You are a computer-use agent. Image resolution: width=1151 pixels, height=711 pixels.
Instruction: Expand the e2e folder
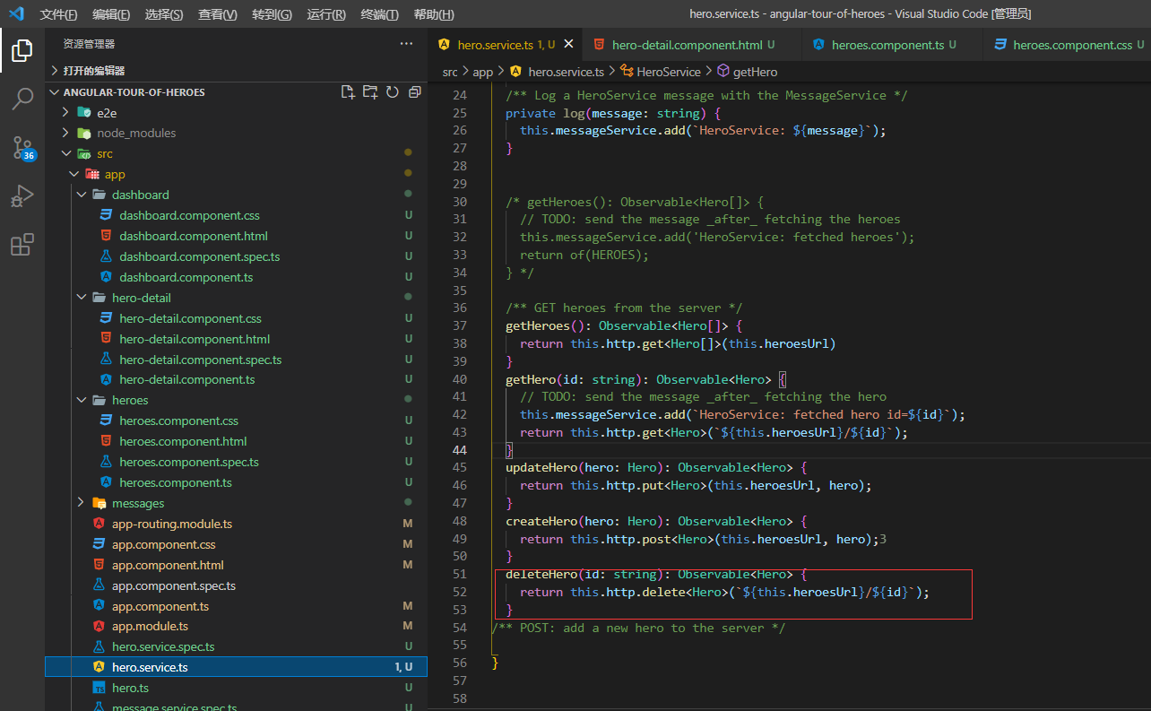point(65,112)
